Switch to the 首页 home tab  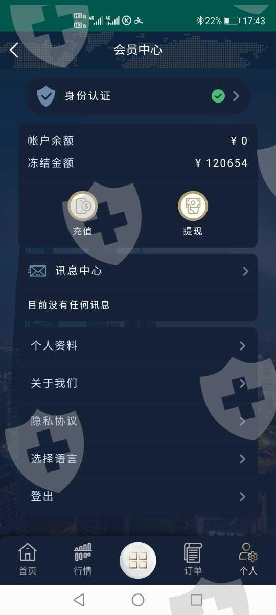coord(28,560)
